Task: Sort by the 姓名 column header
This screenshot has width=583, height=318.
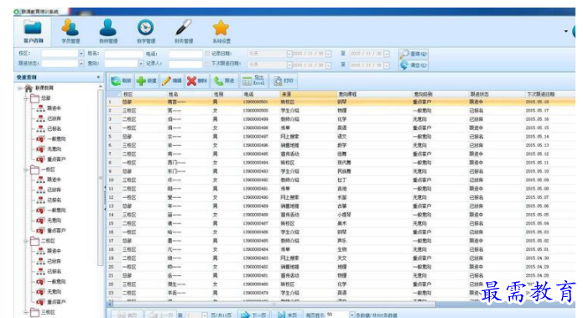Action: [190, 95]
